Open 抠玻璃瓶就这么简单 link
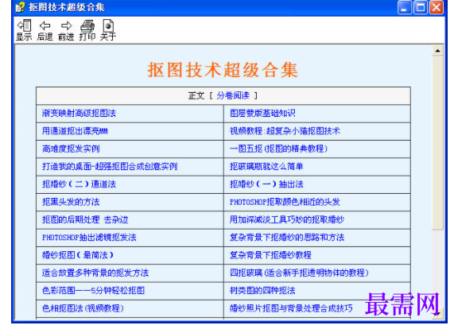This screenshot has width=454, height=329. coord(266,166)
